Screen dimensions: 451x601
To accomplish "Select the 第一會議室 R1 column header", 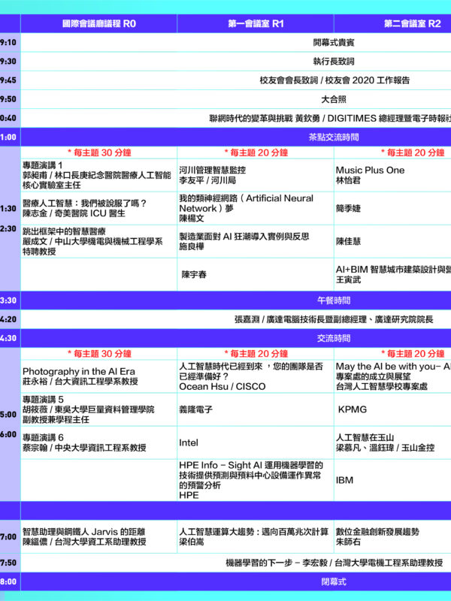I will (x=256, y=23).
